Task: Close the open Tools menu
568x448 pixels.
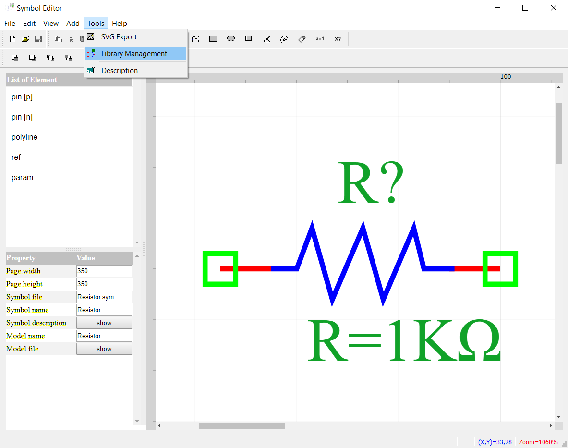Action: coord(96,24)
